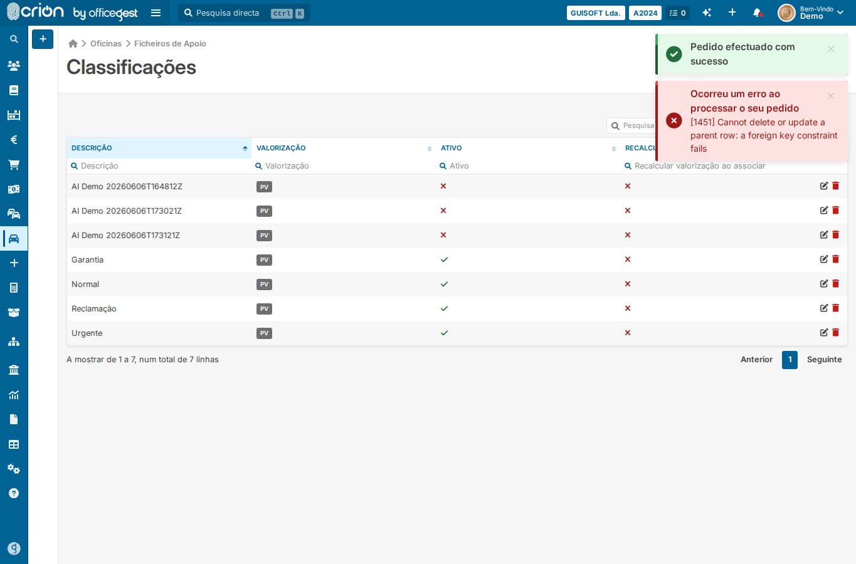The height and width of the screenshot is (564, 856).
Task: Open the table grid icon in sidebar
Action: [14, 444]
